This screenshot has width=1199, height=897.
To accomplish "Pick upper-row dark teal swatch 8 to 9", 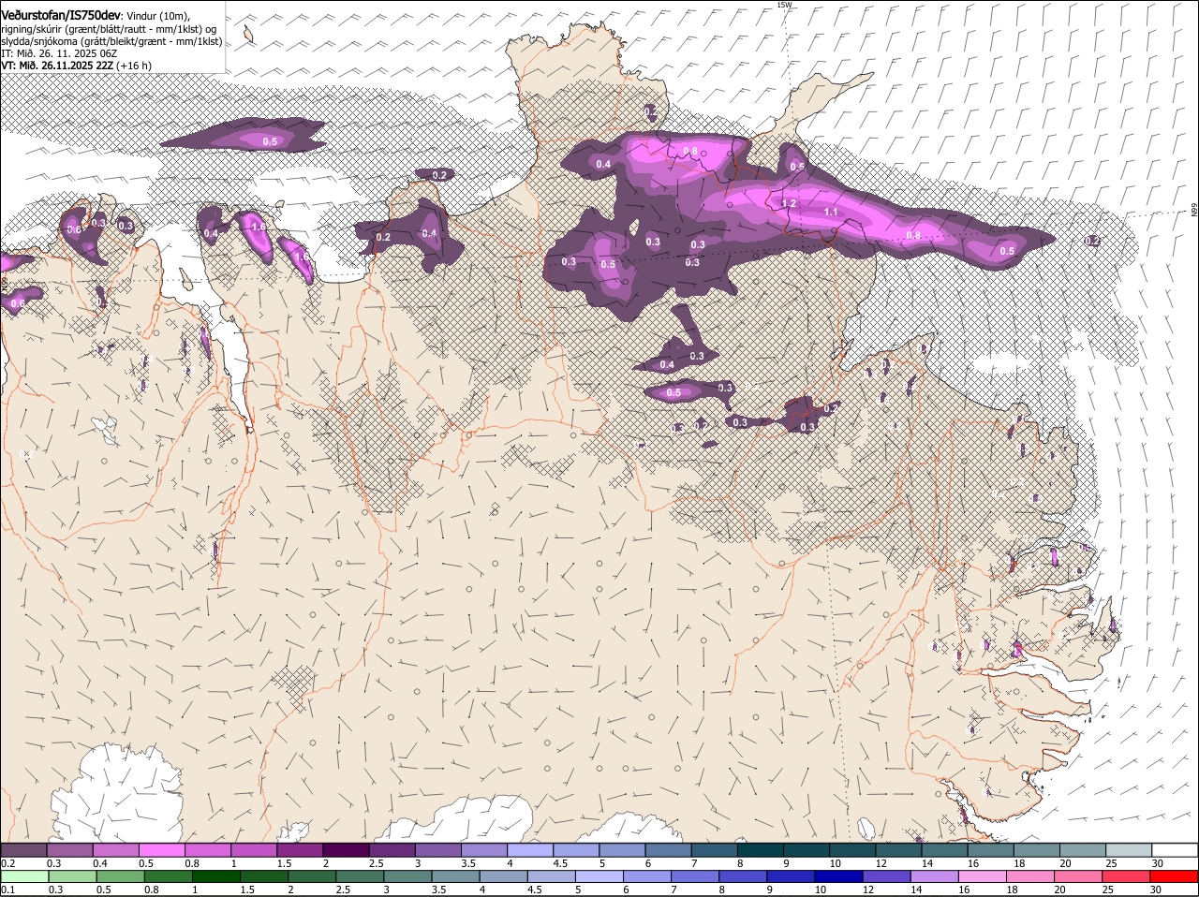I will [x=760, y=849].
